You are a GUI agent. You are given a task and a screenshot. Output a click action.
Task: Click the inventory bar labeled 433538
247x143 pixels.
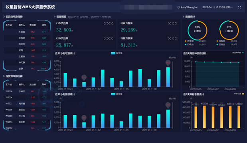(x=204, y=117)
